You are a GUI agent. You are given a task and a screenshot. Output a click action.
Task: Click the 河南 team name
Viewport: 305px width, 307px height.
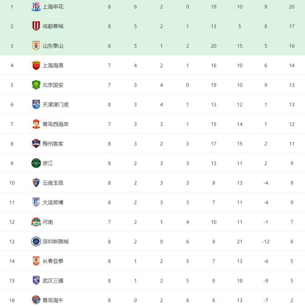point(48,222)
